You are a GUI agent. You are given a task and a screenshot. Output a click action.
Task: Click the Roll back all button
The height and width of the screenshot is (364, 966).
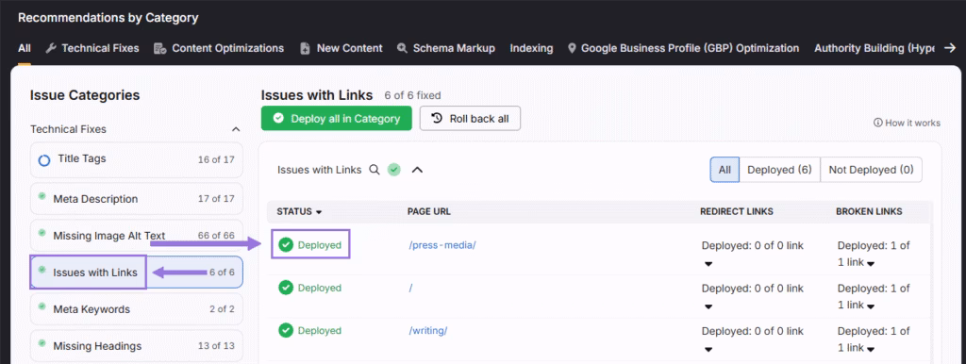point(470,118)
